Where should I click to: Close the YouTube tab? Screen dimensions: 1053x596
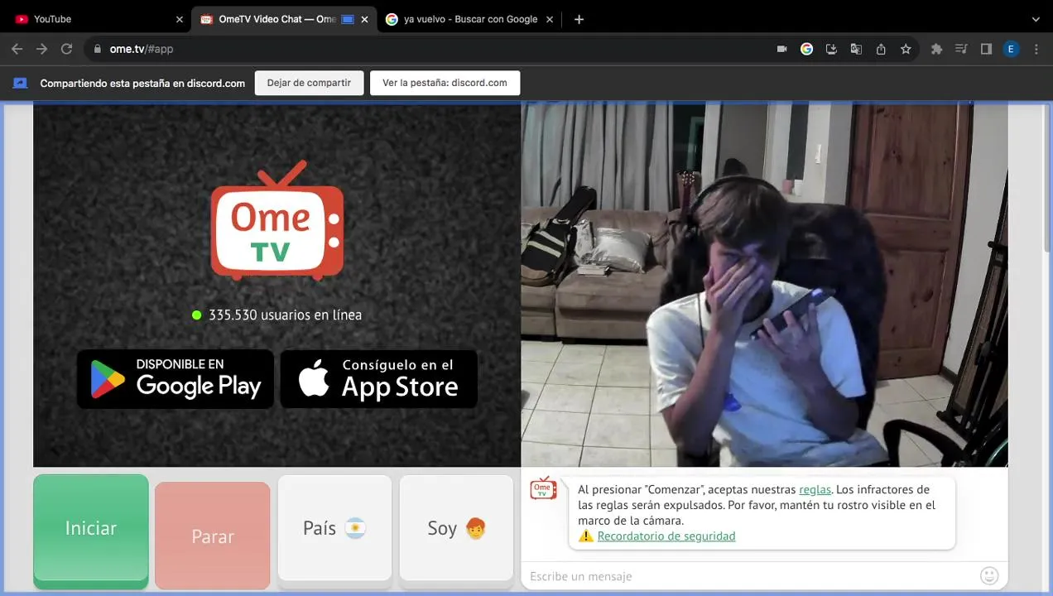pyautogui.click(x=179, y=19)
